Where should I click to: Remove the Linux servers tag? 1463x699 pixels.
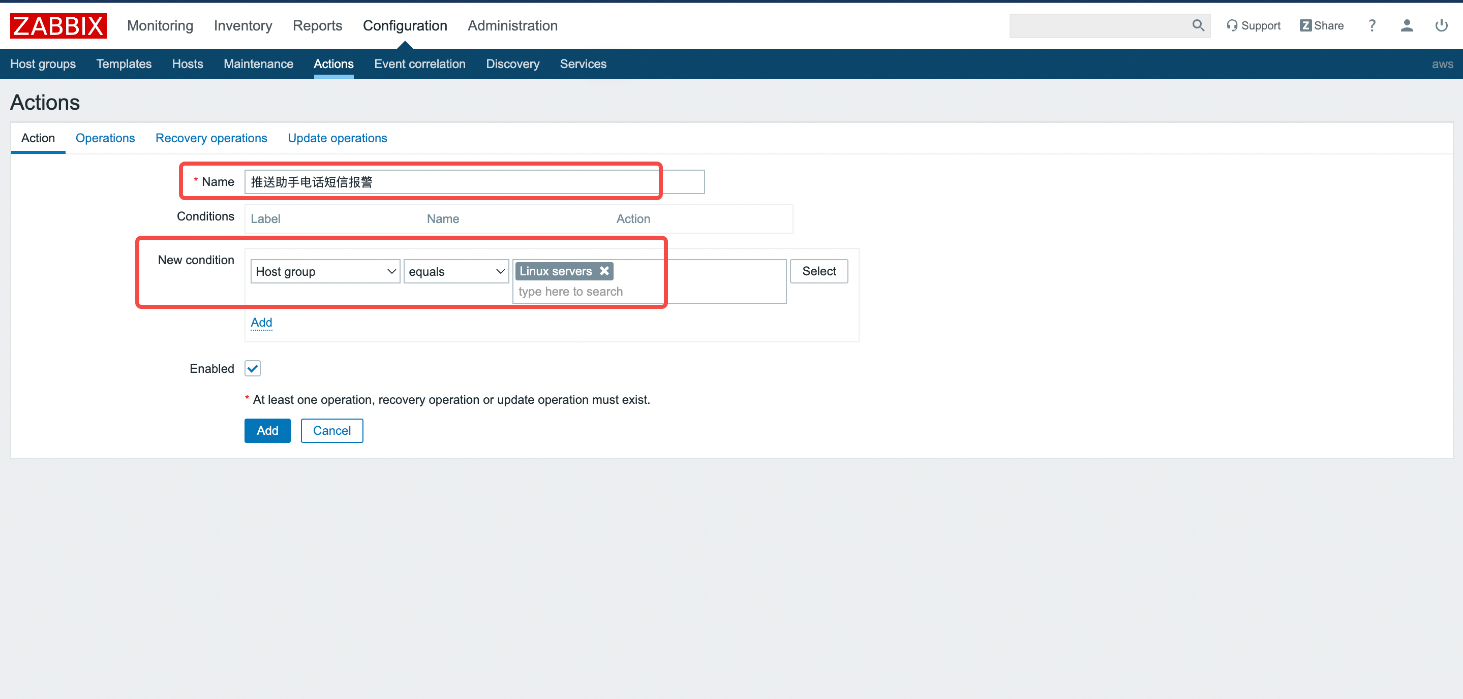click(604, 271)
